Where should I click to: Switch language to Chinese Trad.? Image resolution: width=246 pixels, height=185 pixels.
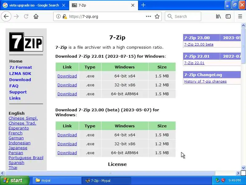coord(22,123)
